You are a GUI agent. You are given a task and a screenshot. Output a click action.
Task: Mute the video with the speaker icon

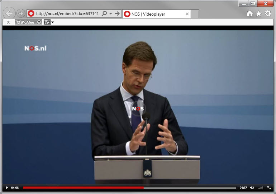[252, 188]
